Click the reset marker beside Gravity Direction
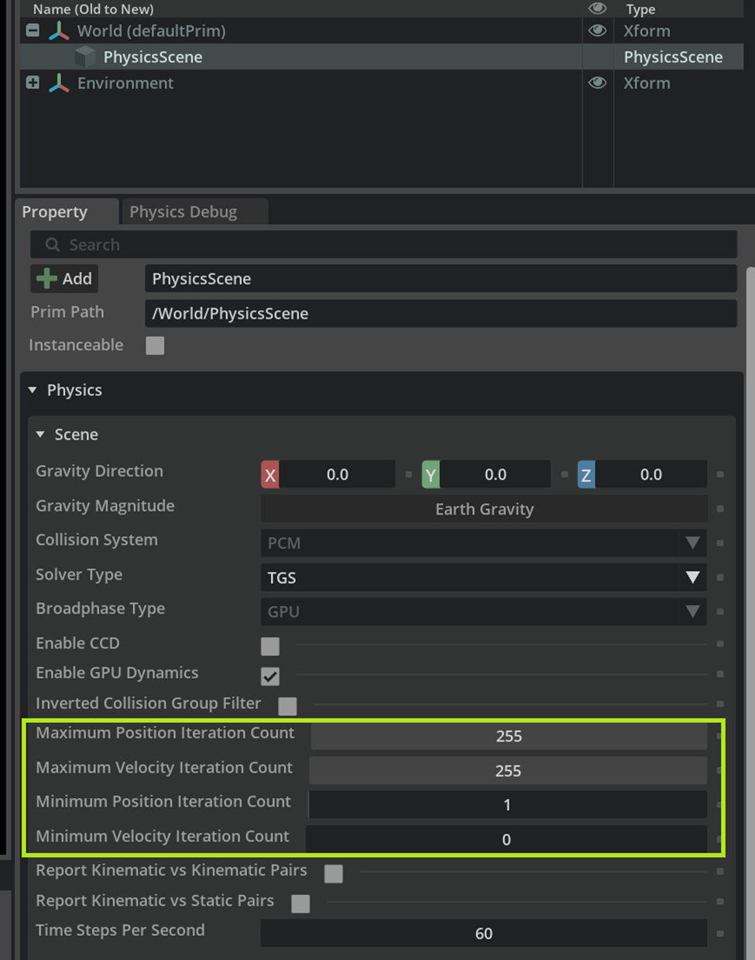This screenshot has width=755, height=960. 720,474
